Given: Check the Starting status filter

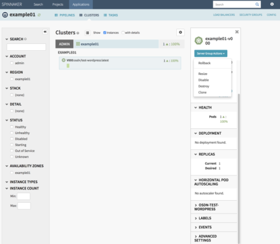Looking at the screenshot, I should point(12,145).
